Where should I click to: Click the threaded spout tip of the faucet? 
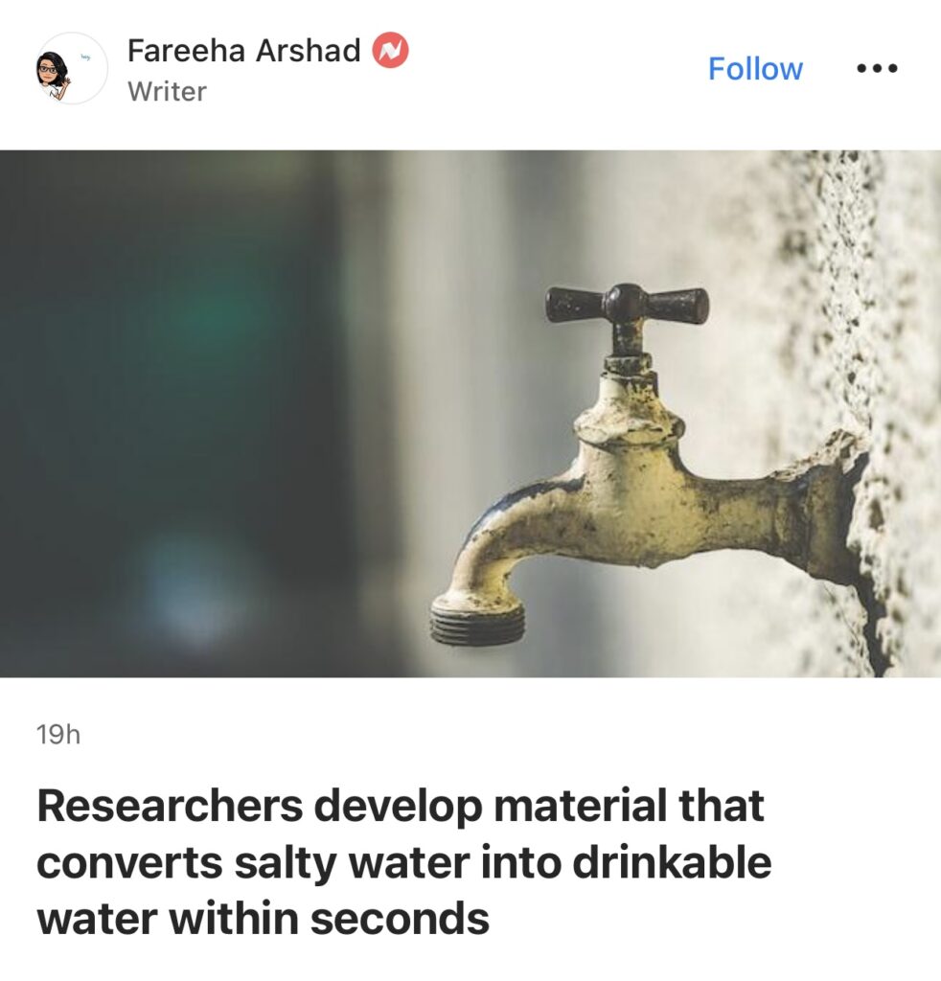(477, 621)
